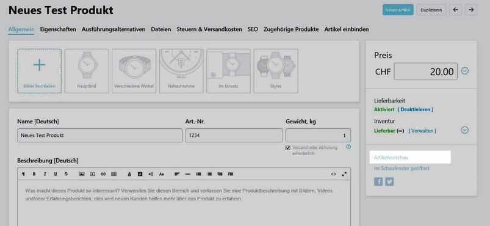Toggle bold formatting in description editor
The image size is (490, 226).
(x=34, y=174)
